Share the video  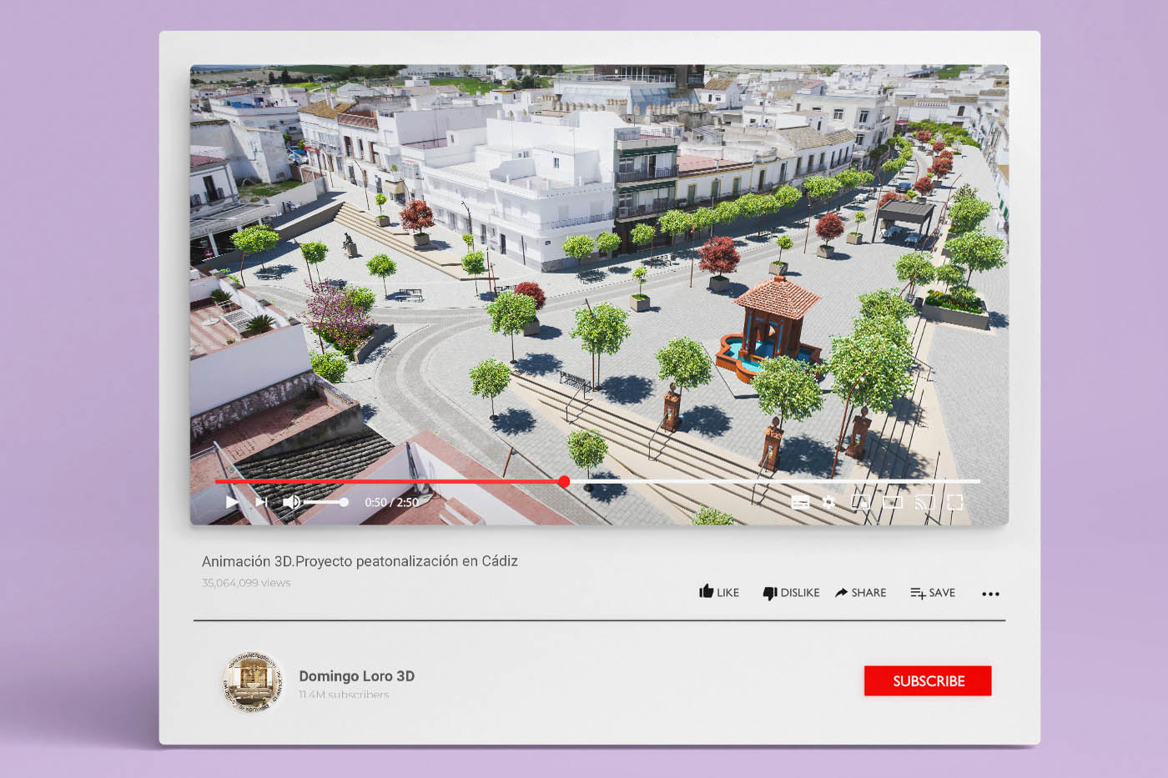tap(860, 592)
